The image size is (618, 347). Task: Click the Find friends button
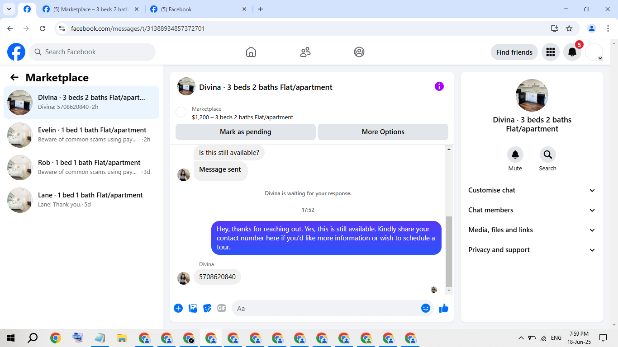click(x=514, y=52)
